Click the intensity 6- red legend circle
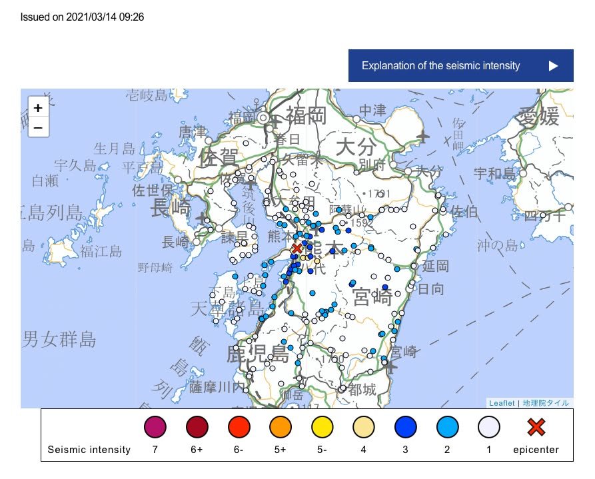595x479 pixels. click(x=238, y=427)
